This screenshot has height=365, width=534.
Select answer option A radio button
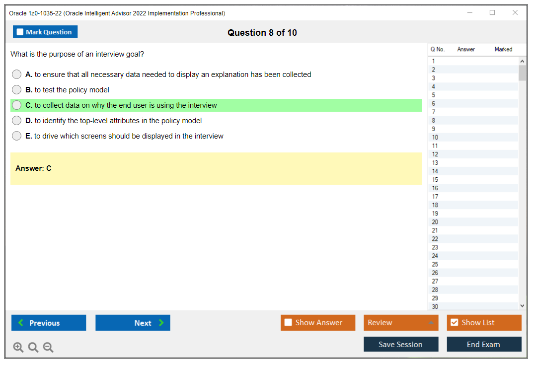tap(16, 74)
